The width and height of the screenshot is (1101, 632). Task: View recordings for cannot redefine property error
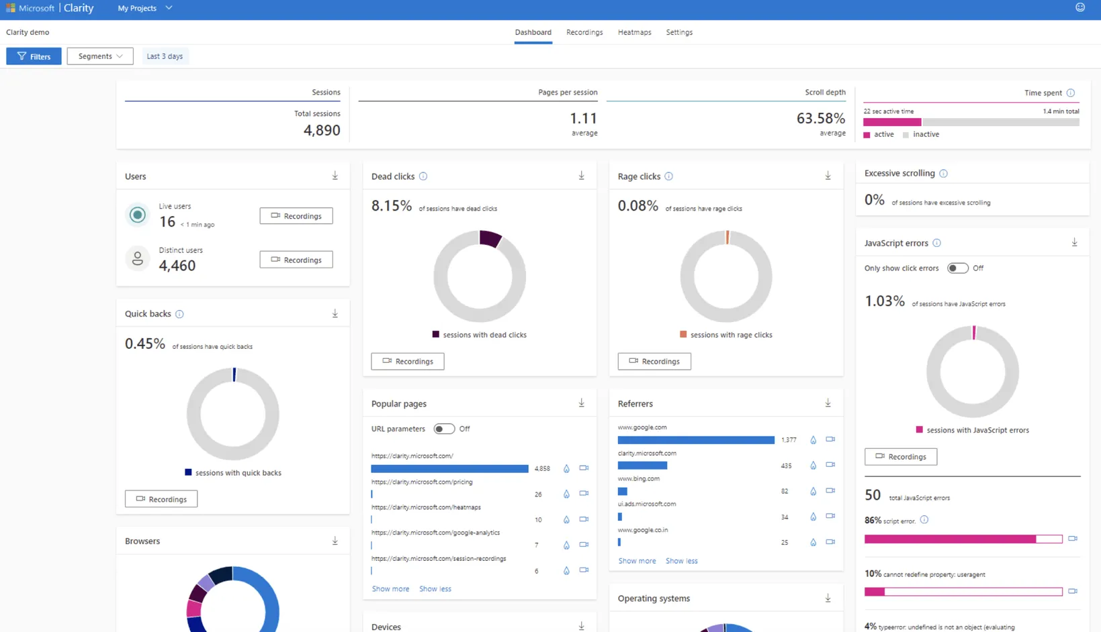(1073, 591)
